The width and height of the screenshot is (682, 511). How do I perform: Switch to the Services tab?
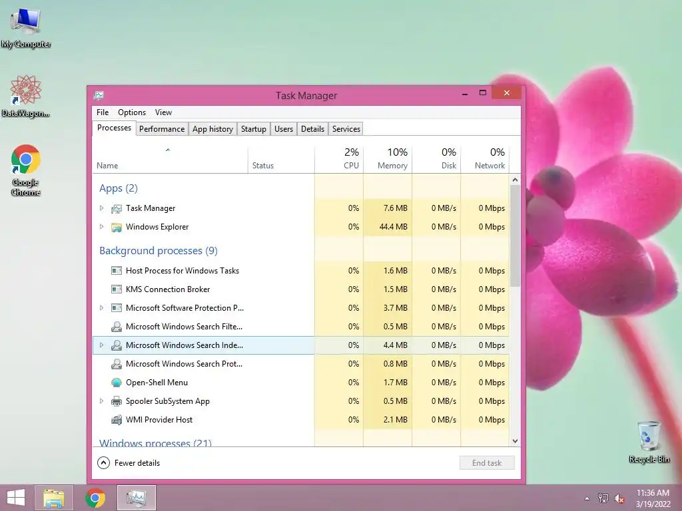click(346, 129)
